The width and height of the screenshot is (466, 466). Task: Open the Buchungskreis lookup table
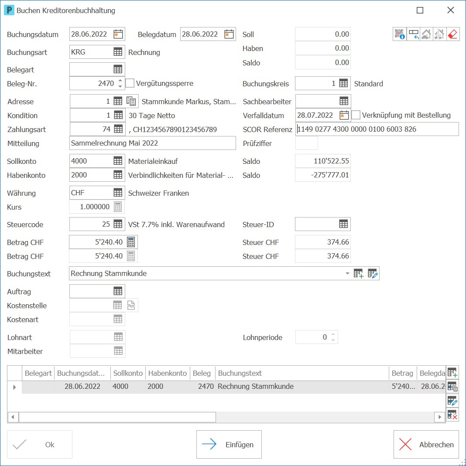(343, 84)
